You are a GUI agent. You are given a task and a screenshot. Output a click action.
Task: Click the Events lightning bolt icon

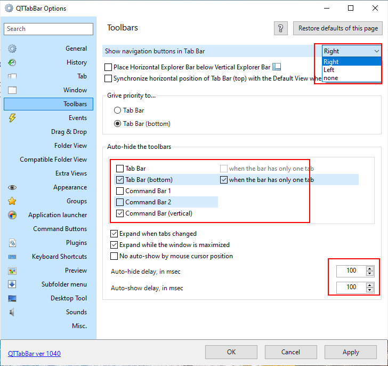[12, 118]
